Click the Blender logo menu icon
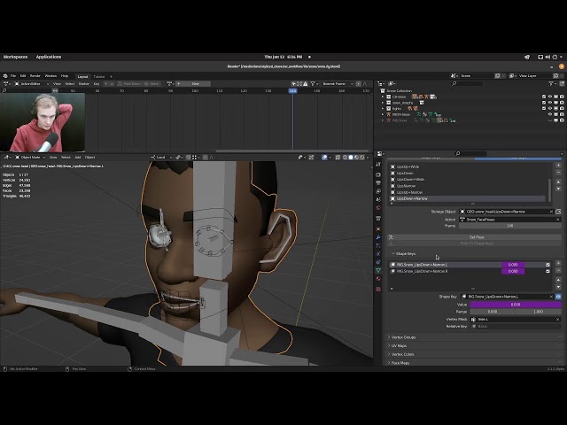Image resolution: width=567 pixels, height=425 pixels. click(5, 76)
